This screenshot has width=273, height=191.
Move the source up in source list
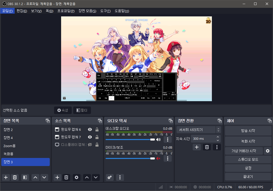point(87,177)
